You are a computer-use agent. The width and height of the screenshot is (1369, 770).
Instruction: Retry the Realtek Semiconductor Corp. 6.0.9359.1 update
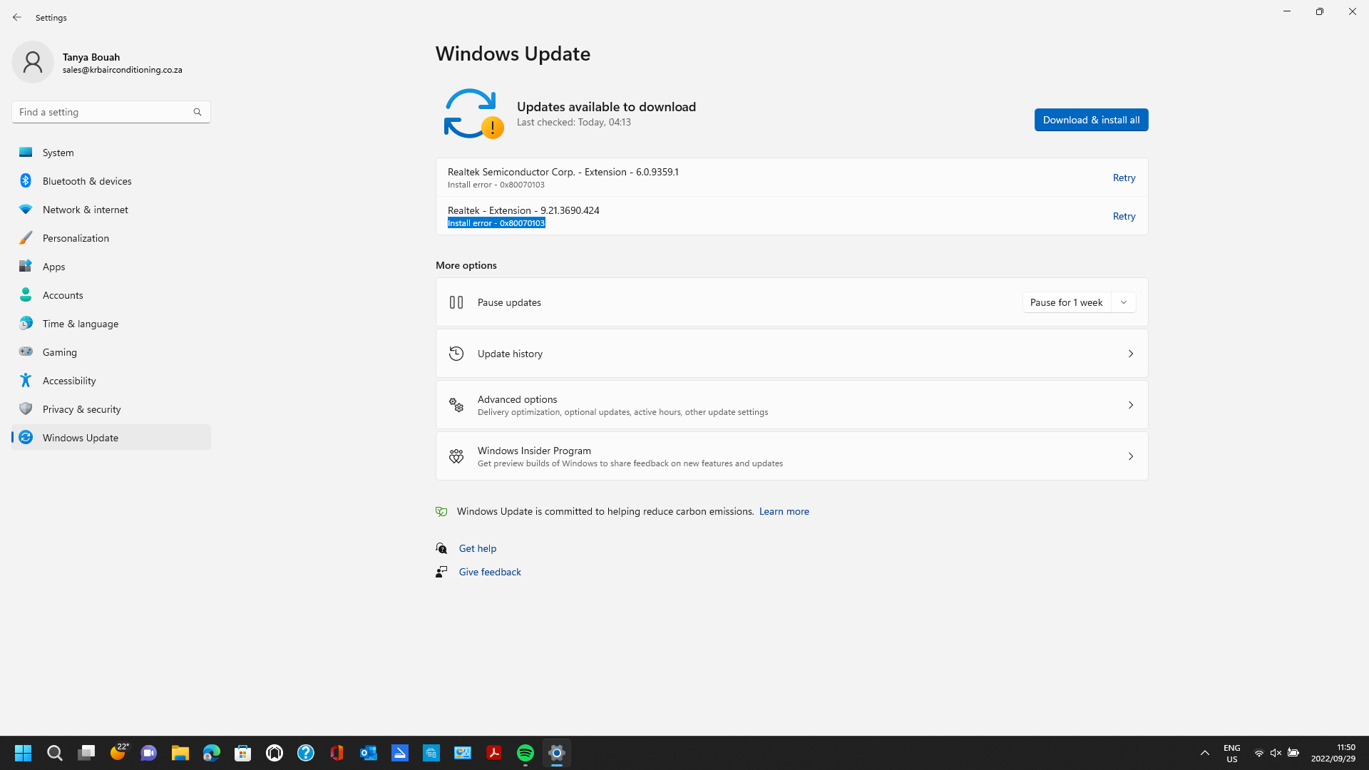[x=1124, y=178]
